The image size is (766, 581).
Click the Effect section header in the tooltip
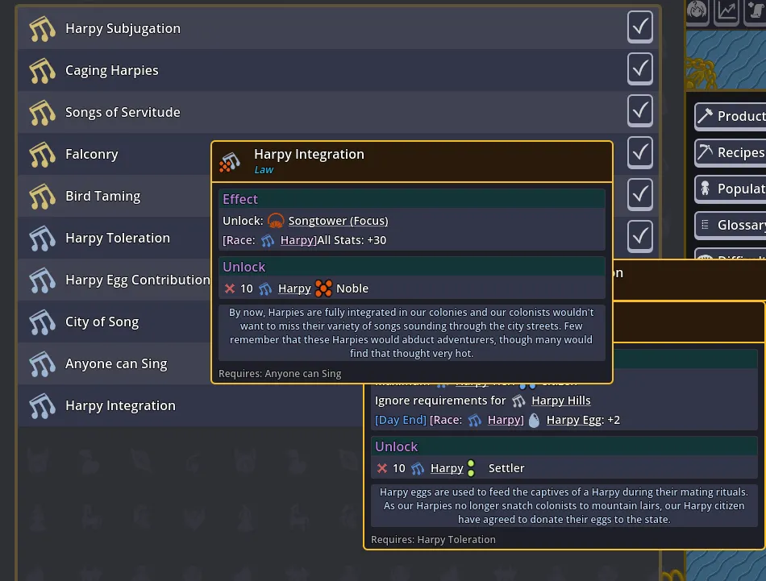(412, 199)
